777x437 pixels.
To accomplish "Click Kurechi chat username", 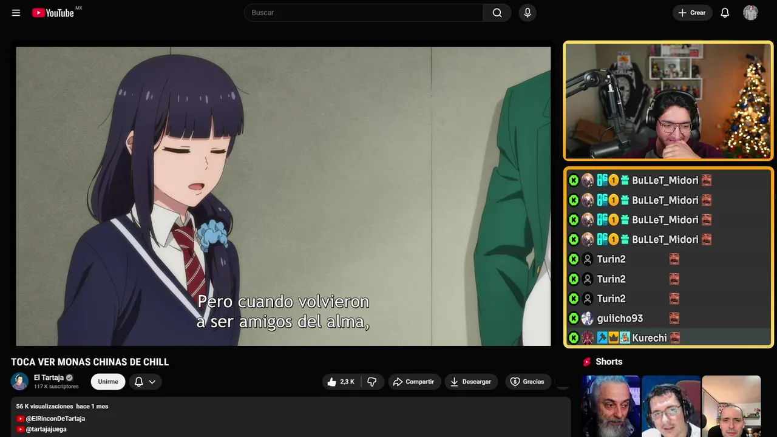I will coord(649,338).
